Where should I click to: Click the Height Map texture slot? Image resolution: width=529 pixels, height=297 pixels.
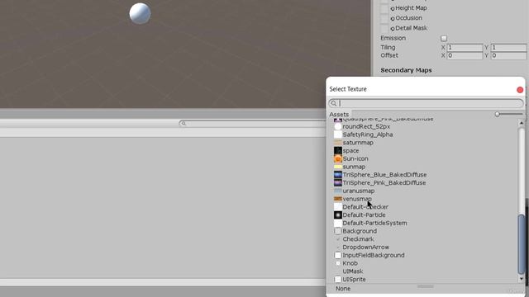click(384, 8)
